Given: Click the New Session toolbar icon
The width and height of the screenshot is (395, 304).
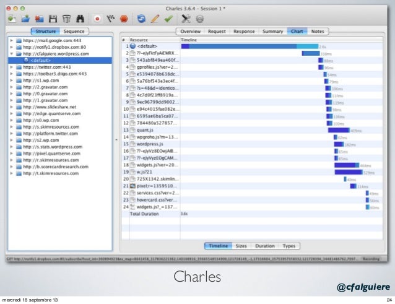Looking at the screenshot, I should 12,19.
